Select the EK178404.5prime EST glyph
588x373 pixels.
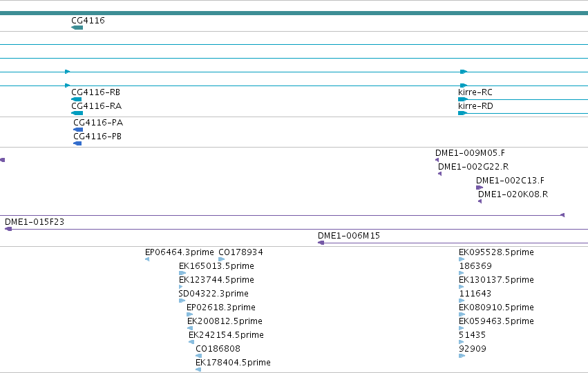pos(198,370)
